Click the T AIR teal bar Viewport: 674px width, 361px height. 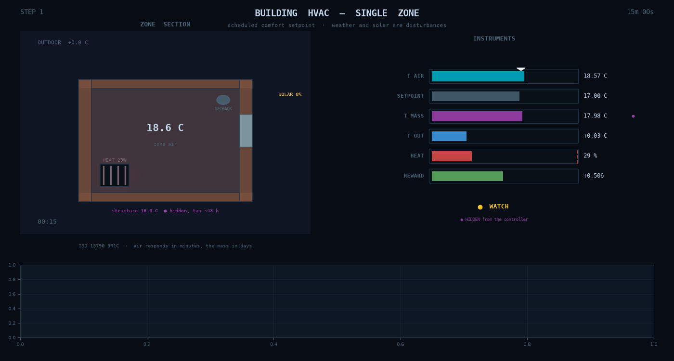[x=478, y=76]
